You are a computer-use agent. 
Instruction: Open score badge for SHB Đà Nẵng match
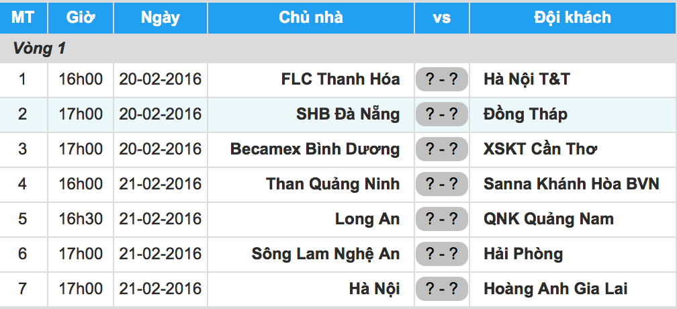point(441,114)
